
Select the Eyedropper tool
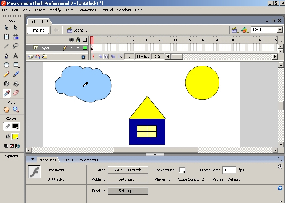click(x=7, y=93)
